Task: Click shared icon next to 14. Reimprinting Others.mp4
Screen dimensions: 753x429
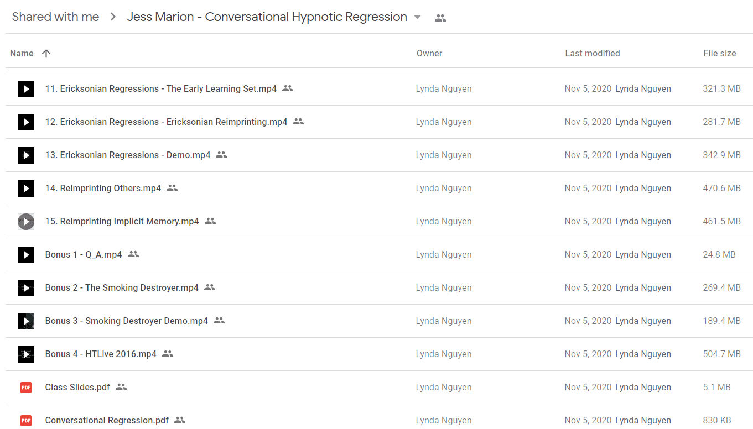Action: tap(172, 187)
